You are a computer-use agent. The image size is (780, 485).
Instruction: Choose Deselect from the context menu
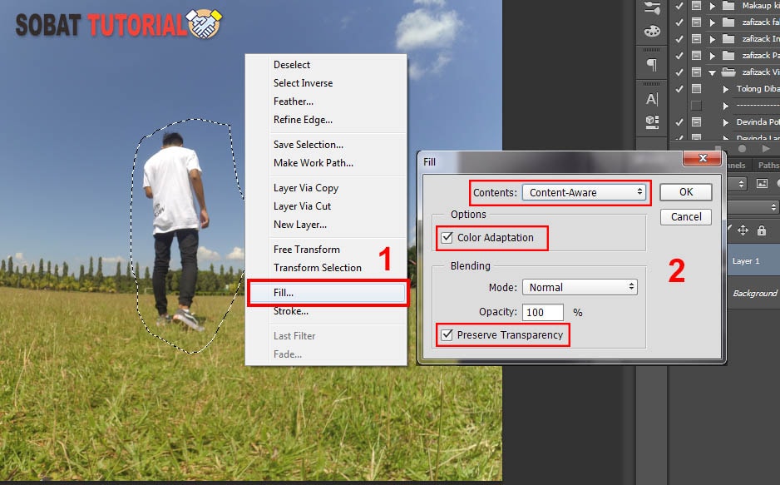[326, 65]
